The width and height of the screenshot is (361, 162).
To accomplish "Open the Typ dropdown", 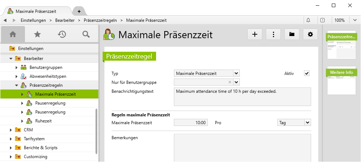I will (x=236, y=73).
